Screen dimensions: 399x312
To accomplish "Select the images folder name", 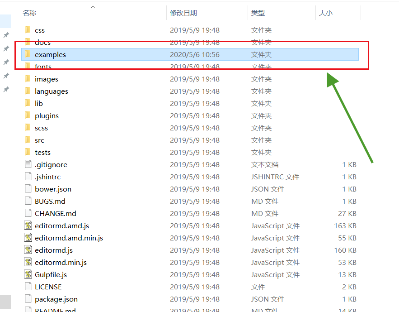I will [x=47, y=79].
